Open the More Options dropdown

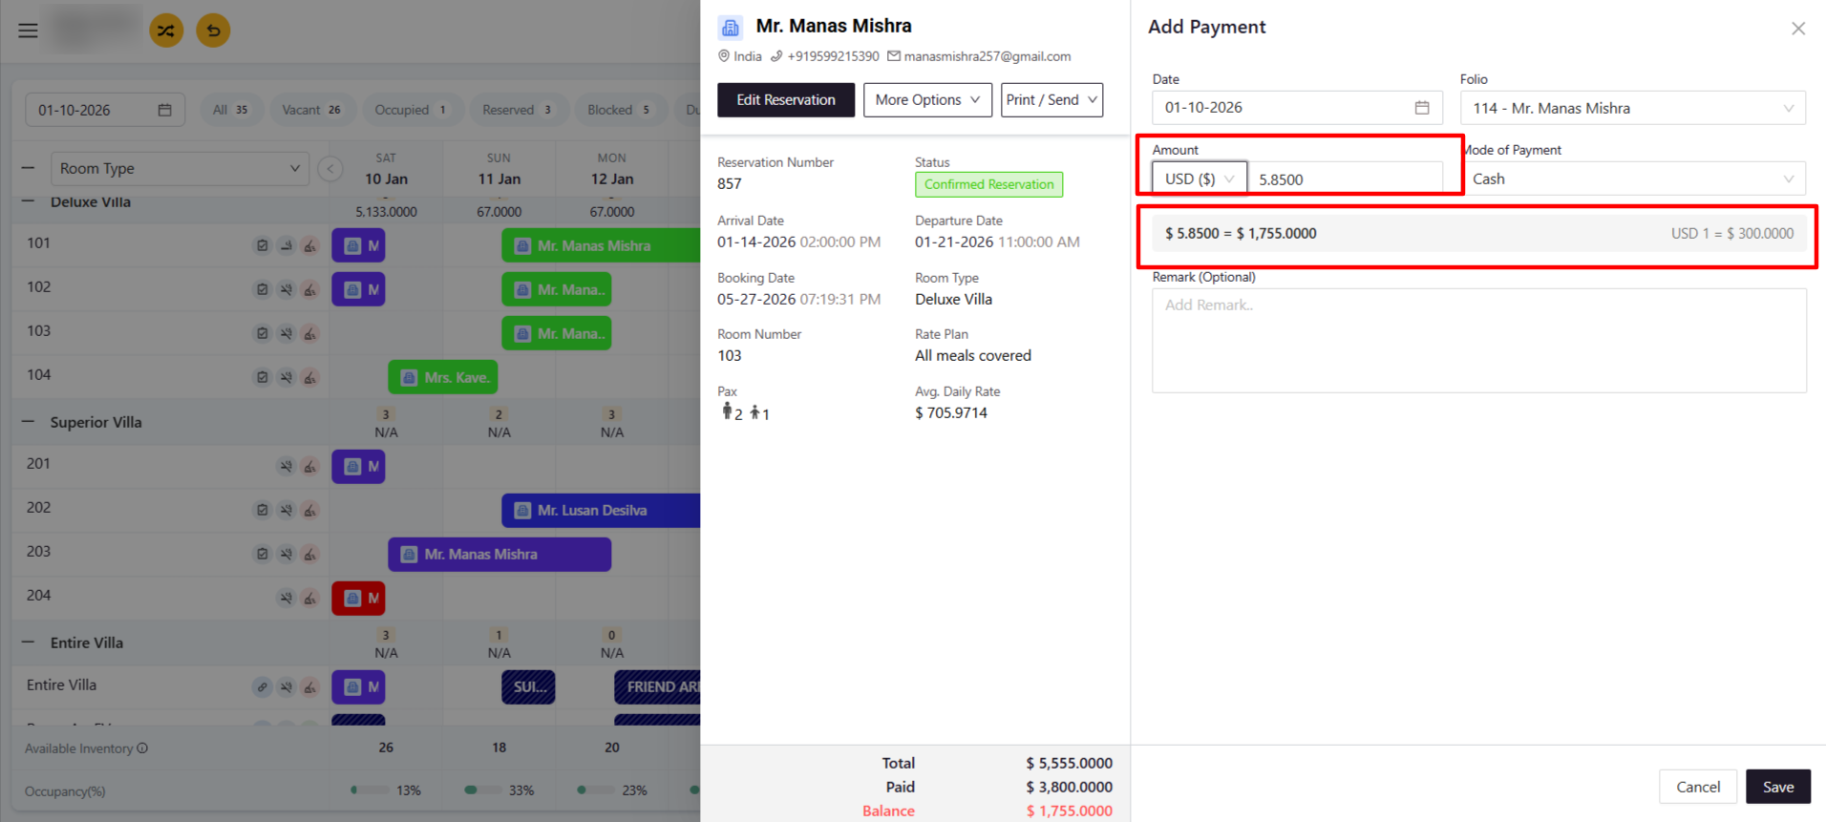(x=927, y=100)
